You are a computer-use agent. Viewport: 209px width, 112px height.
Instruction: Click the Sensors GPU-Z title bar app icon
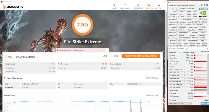pyautogui.click(x=170, y=49)
